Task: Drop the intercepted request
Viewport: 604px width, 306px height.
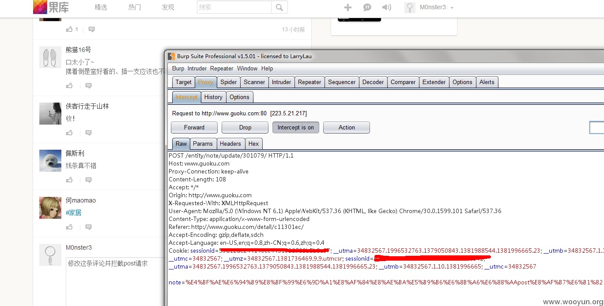Action: point(245,127)
